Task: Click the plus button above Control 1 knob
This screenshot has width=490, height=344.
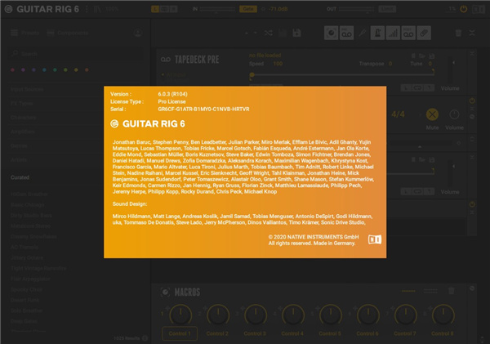Action: click(167, 308)
